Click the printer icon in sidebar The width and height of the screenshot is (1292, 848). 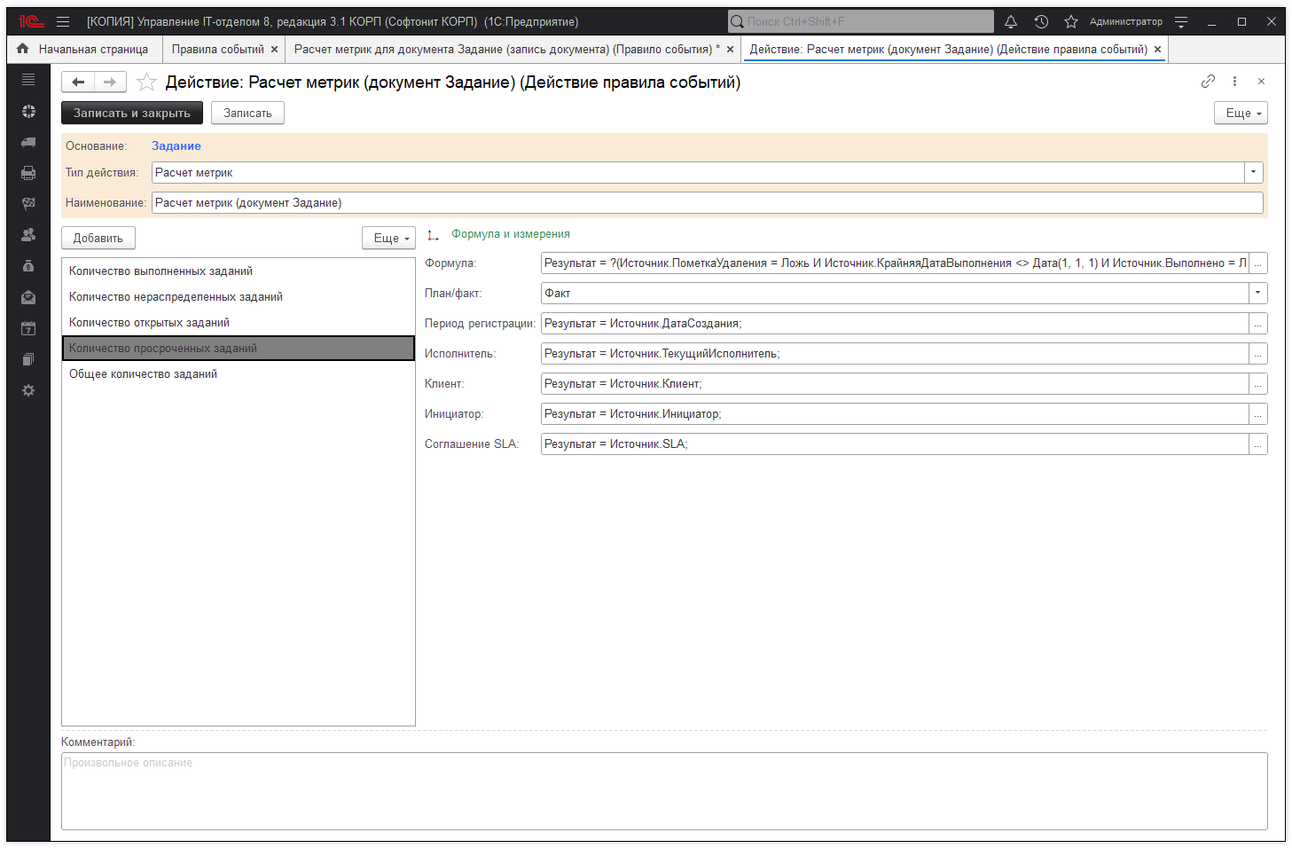pyautogui.click(x=28, y=173)
